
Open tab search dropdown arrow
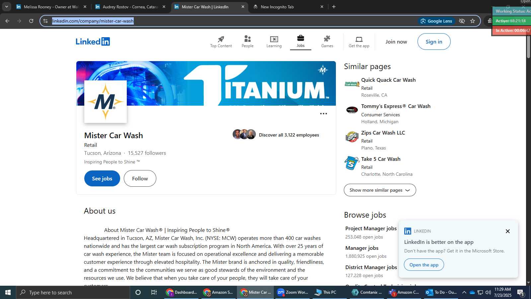pyautogui.click(x=6, y=7)
